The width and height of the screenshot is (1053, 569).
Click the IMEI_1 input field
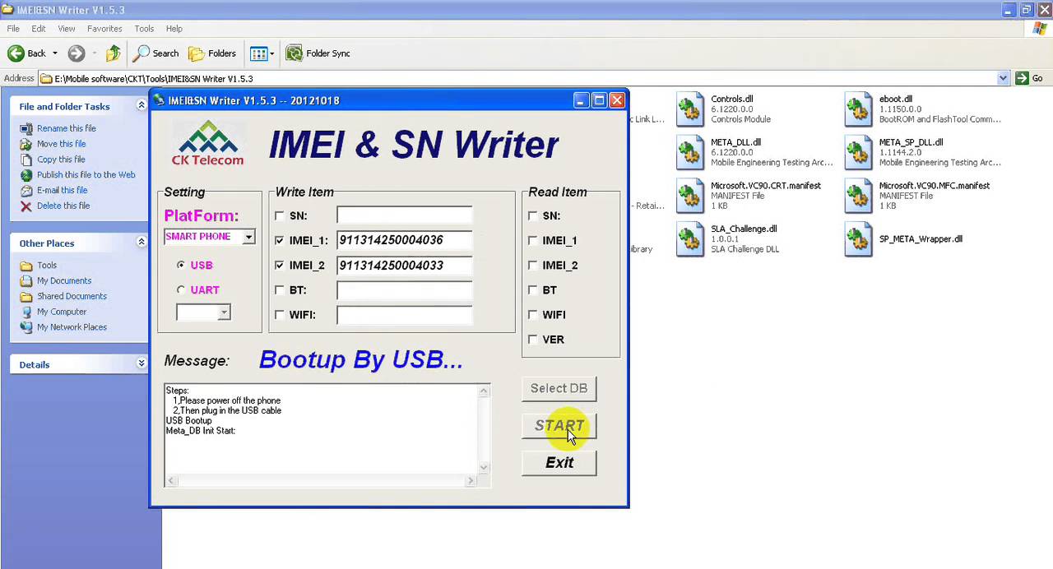[x=404, y=240]
